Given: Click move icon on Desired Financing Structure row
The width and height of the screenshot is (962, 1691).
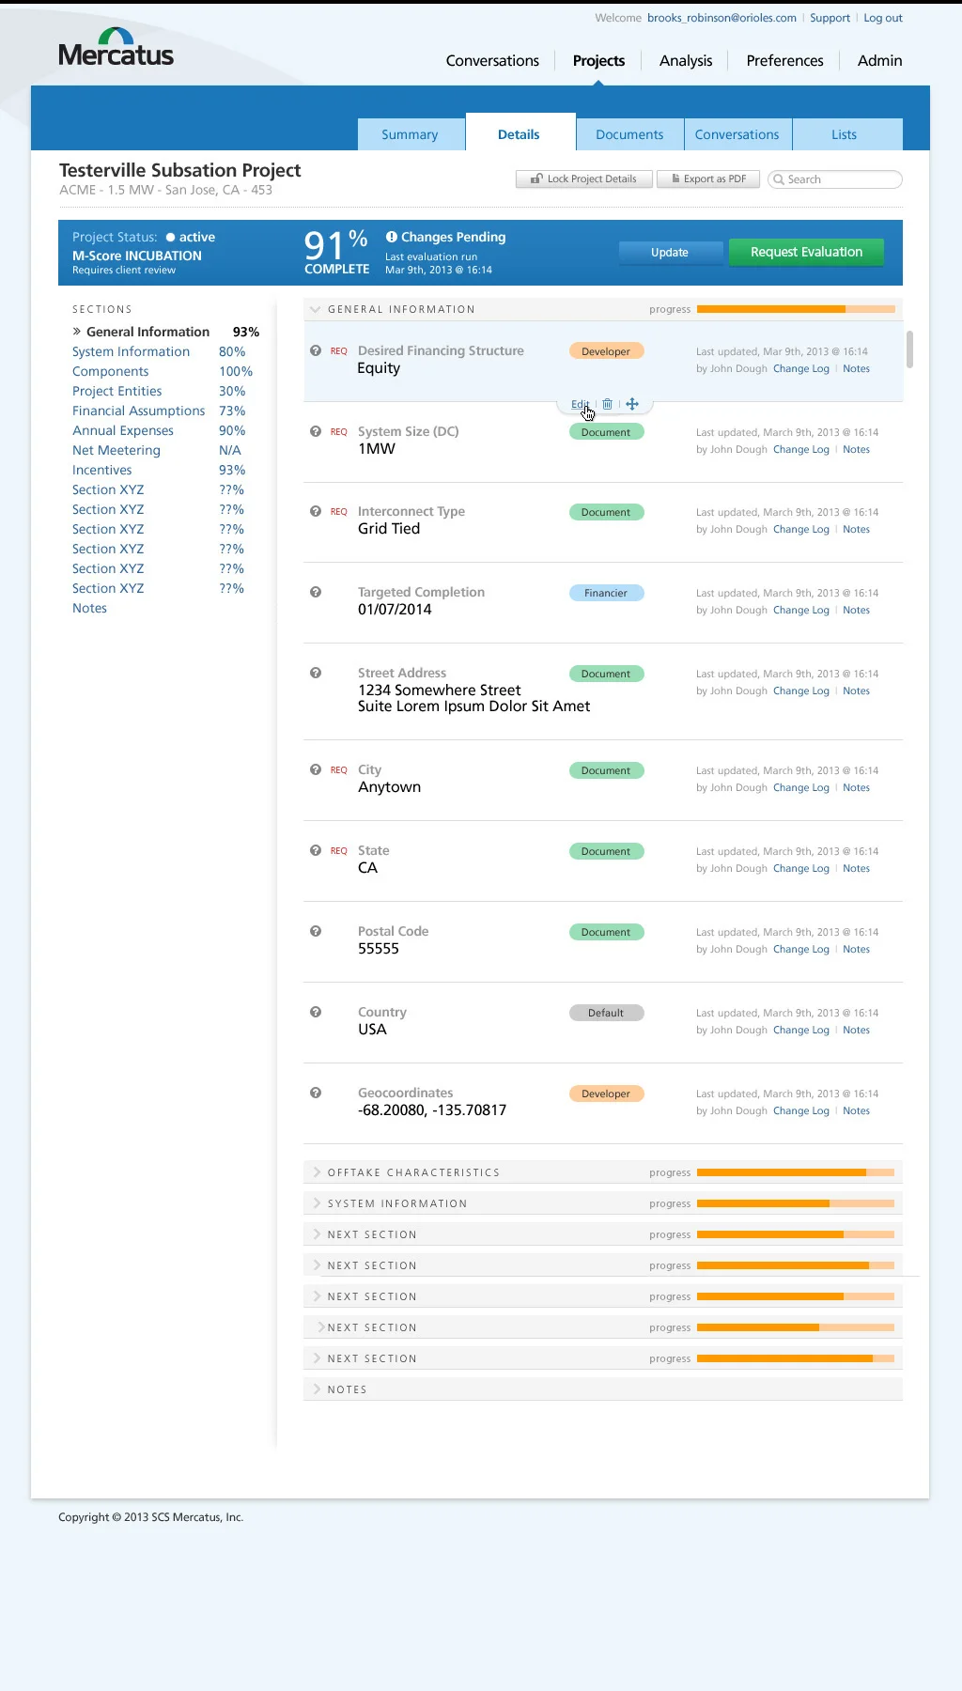Looking at the screenshot, I should [x=632, y=404].
